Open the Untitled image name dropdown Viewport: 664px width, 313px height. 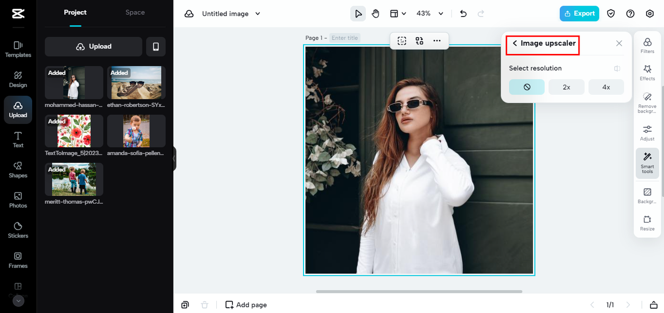231,14
